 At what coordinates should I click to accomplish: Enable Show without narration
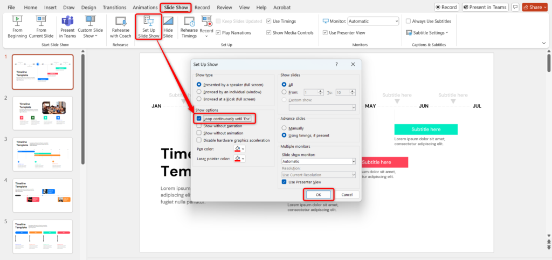(199, 126)
